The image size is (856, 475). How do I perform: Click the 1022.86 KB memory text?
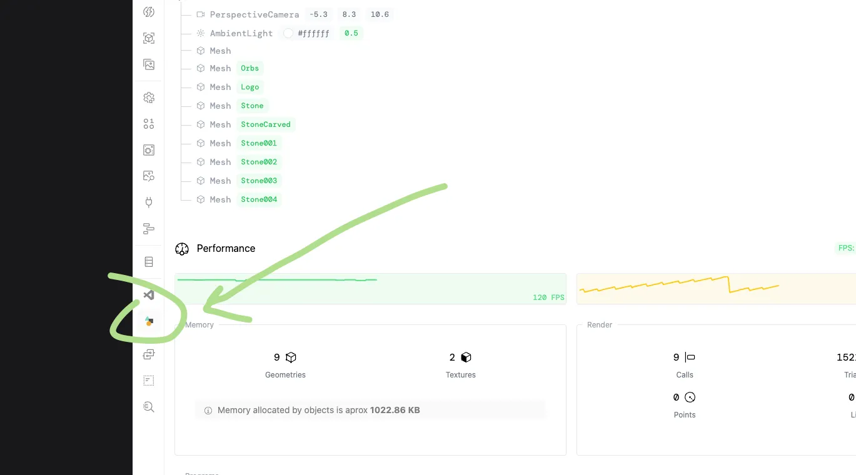[x=395, y=411]
